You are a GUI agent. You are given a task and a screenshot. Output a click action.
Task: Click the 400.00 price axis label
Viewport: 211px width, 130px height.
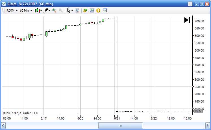tap(199, 65)
